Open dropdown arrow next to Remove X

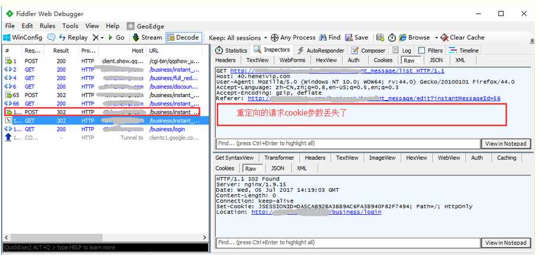tap(102, 38)
